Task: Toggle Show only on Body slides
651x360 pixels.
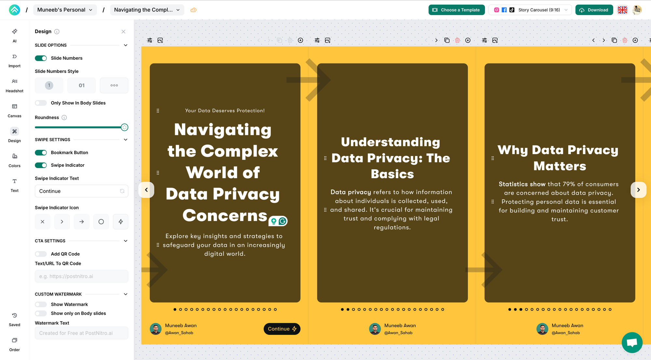Action: [41, 313]
